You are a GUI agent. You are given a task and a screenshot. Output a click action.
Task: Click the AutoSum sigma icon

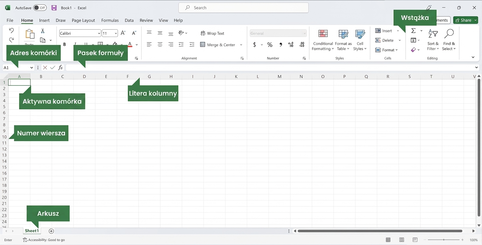(413, 31)
